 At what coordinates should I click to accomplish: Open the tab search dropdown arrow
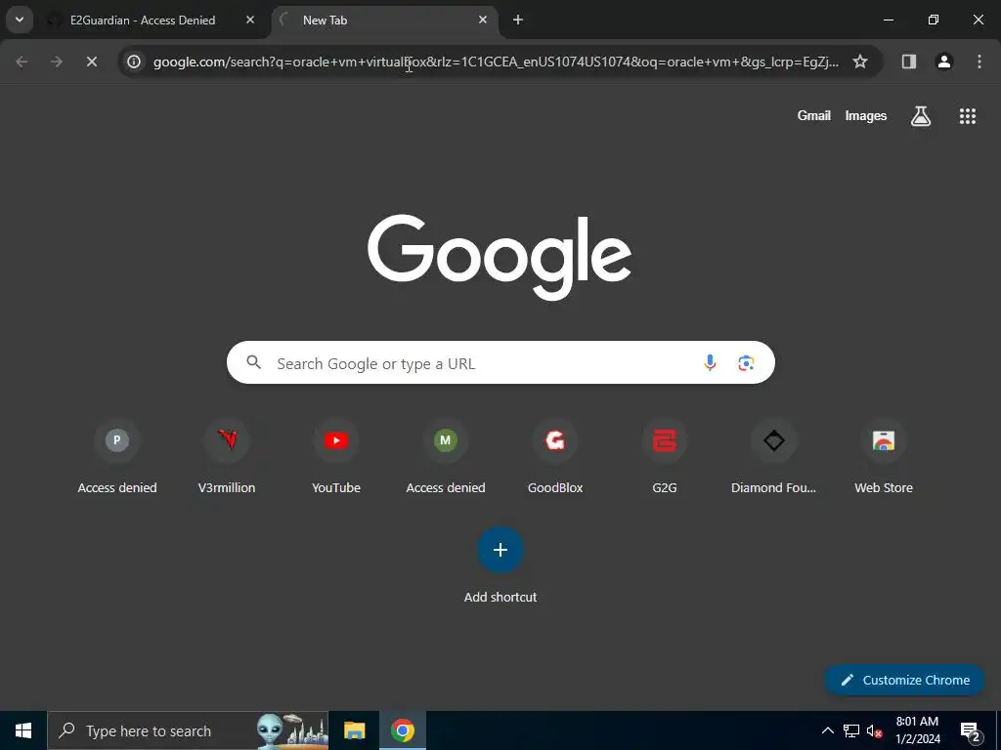pyautogui.click(x=20, y=20)
